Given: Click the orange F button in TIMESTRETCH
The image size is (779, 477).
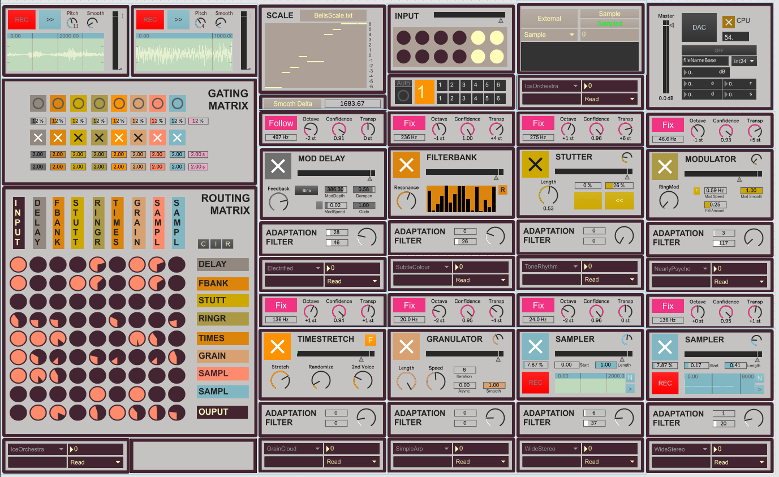Looking at the screenshot, I should pyautogui.click(x=371, y=340).
